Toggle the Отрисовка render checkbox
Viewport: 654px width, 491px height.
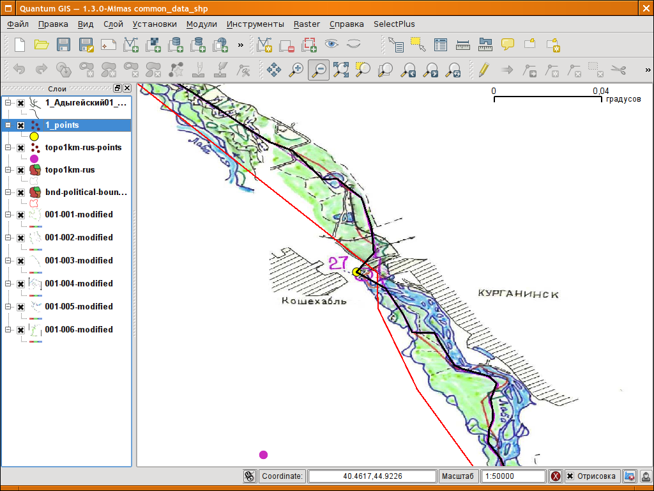pyautogui.click(x=570, y=476)
